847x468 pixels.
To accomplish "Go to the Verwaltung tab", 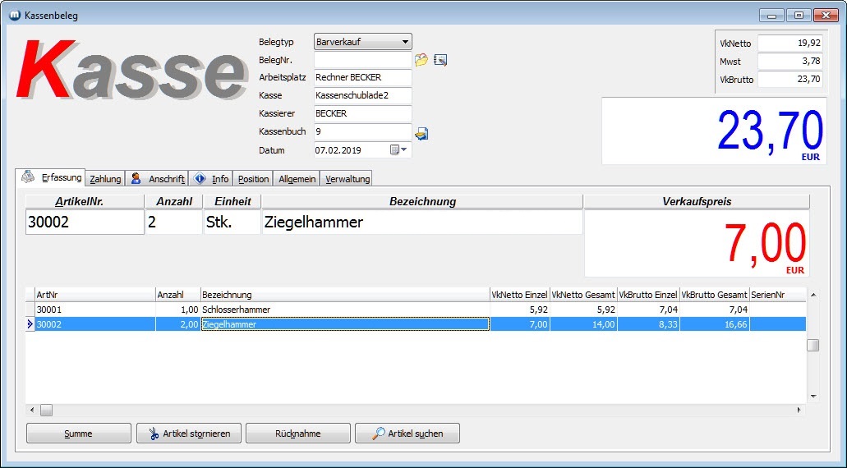I will tap(347, 179).
